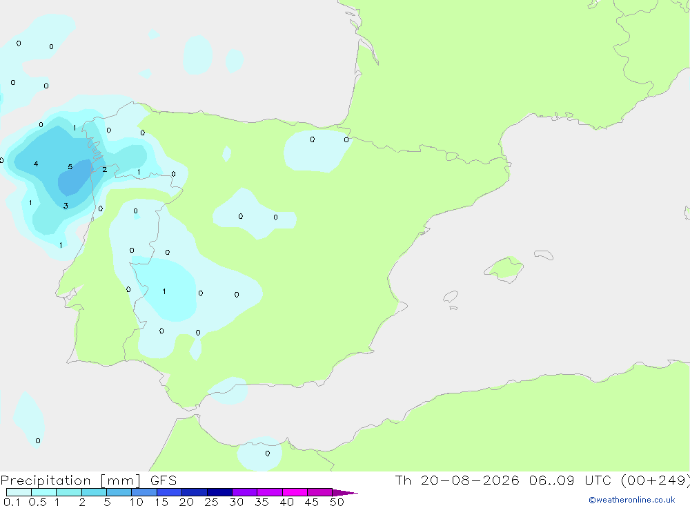This screenshot has width=690, height=506.
Task: Click the 'Th 20-08-2026' date text
Action: pyautogui.click(x=457, y=480)
